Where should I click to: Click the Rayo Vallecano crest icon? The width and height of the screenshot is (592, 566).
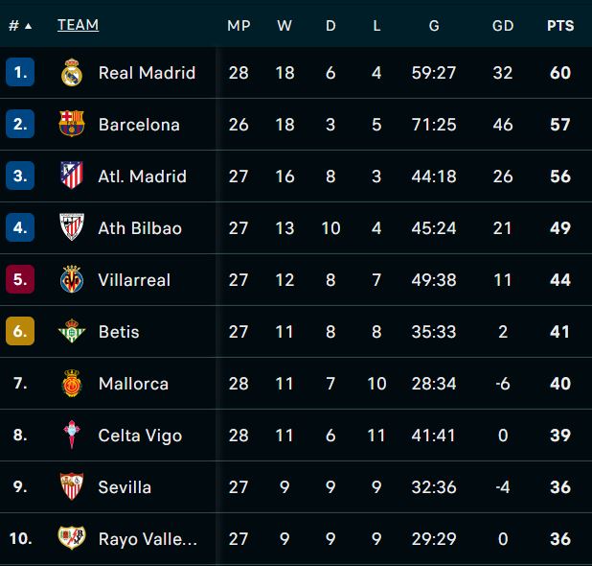72,537
